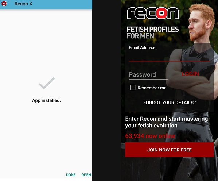Click the Remember me label text
This screenshot has height=181, width=218.
point(152,88)
